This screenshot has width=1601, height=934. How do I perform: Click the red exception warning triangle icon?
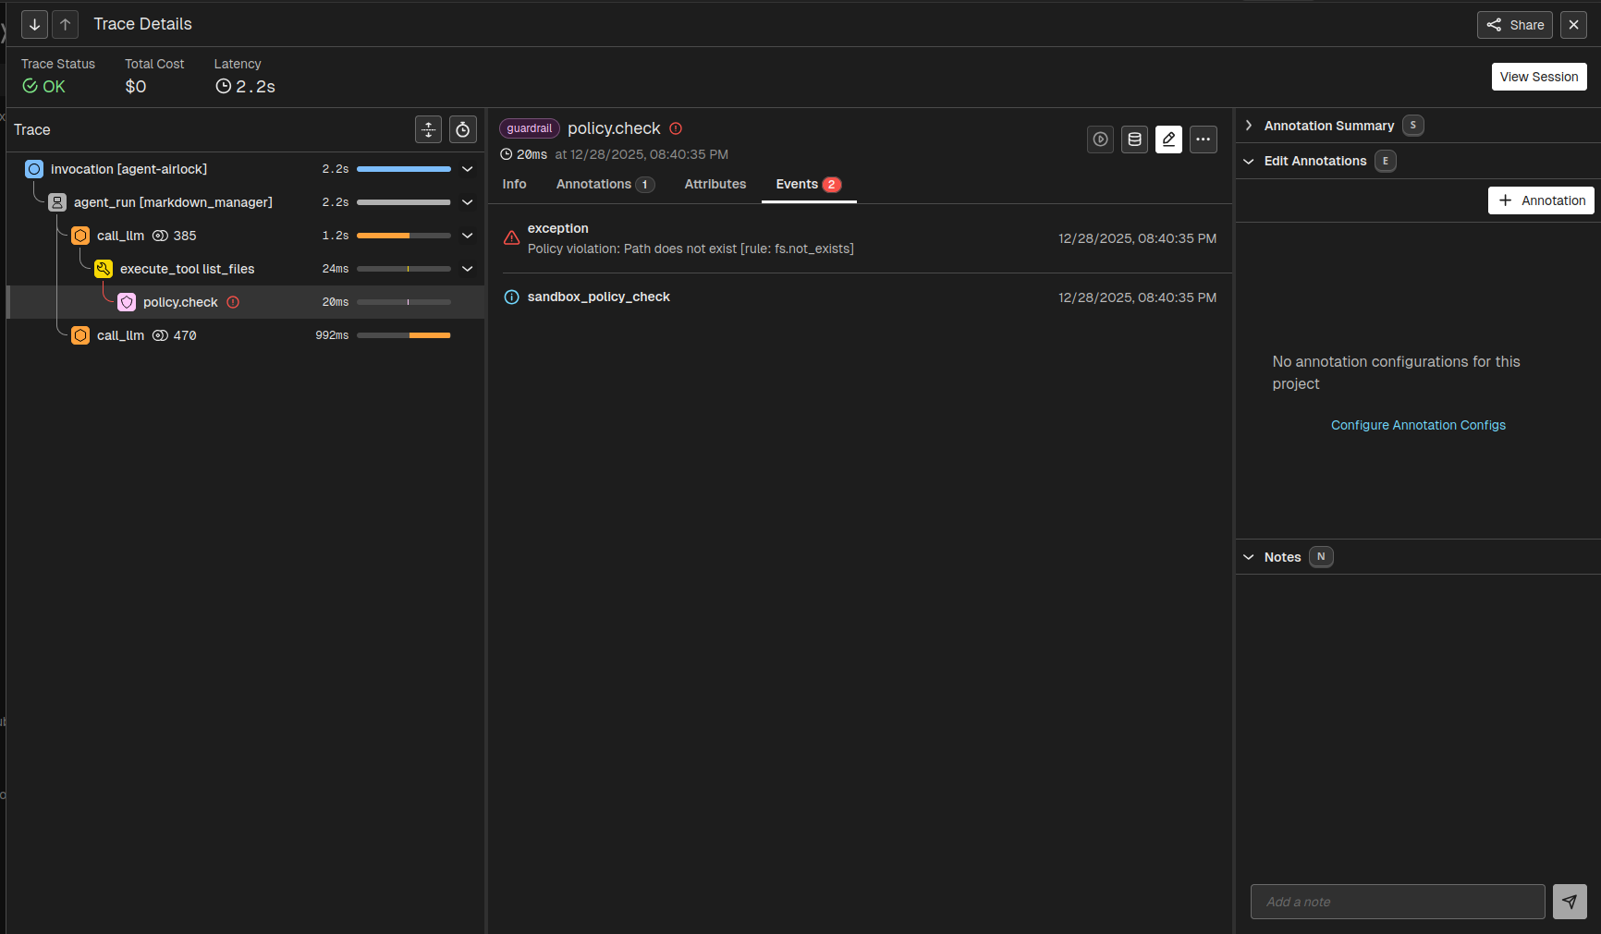pyautogui.click(x=511, y=238)
